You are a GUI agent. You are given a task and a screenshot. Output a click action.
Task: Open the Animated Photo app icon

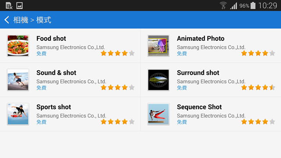click(x=159, y=46)
